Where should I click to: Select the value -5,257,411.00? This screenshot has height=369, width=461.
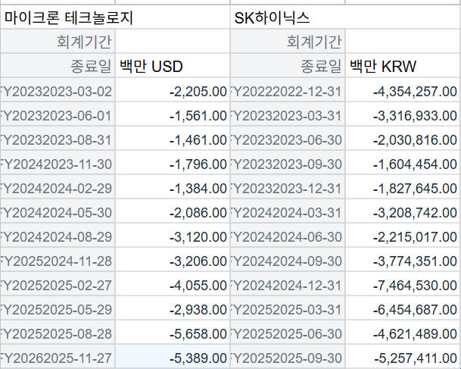tap(403, 357)
